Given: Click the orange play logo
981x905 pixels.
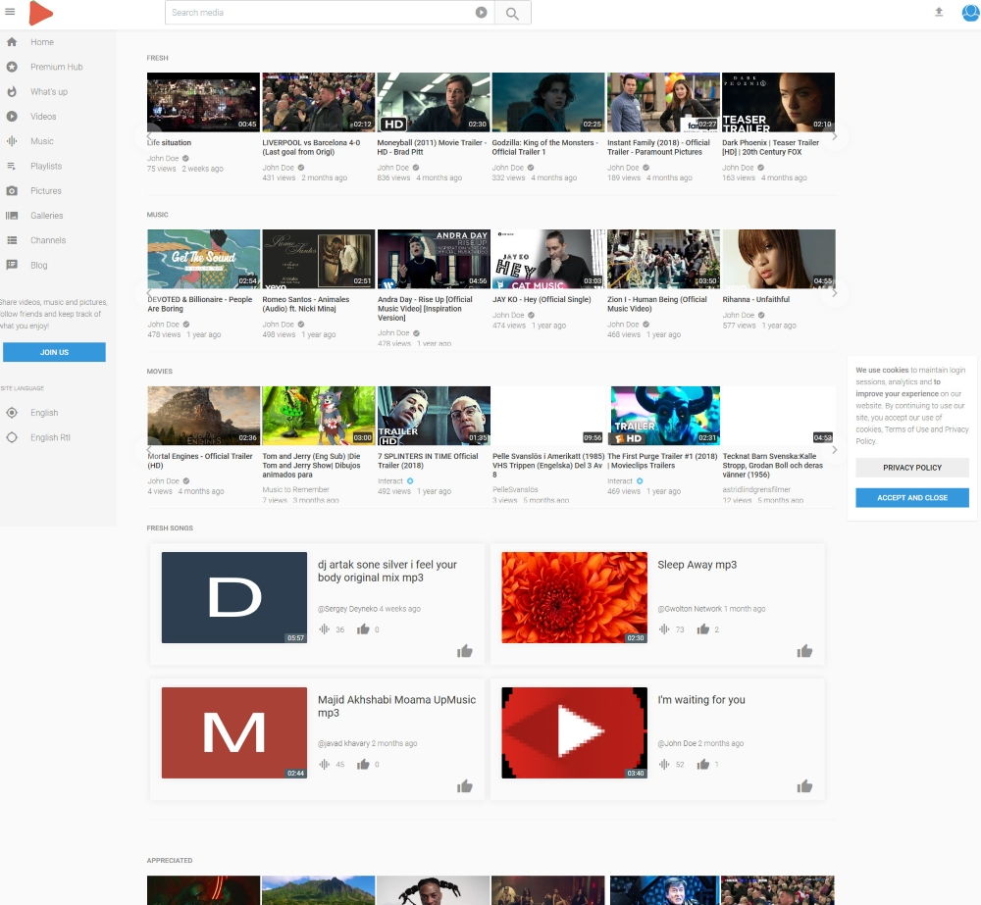Looking at the screenshot, I should pos(40,13).
